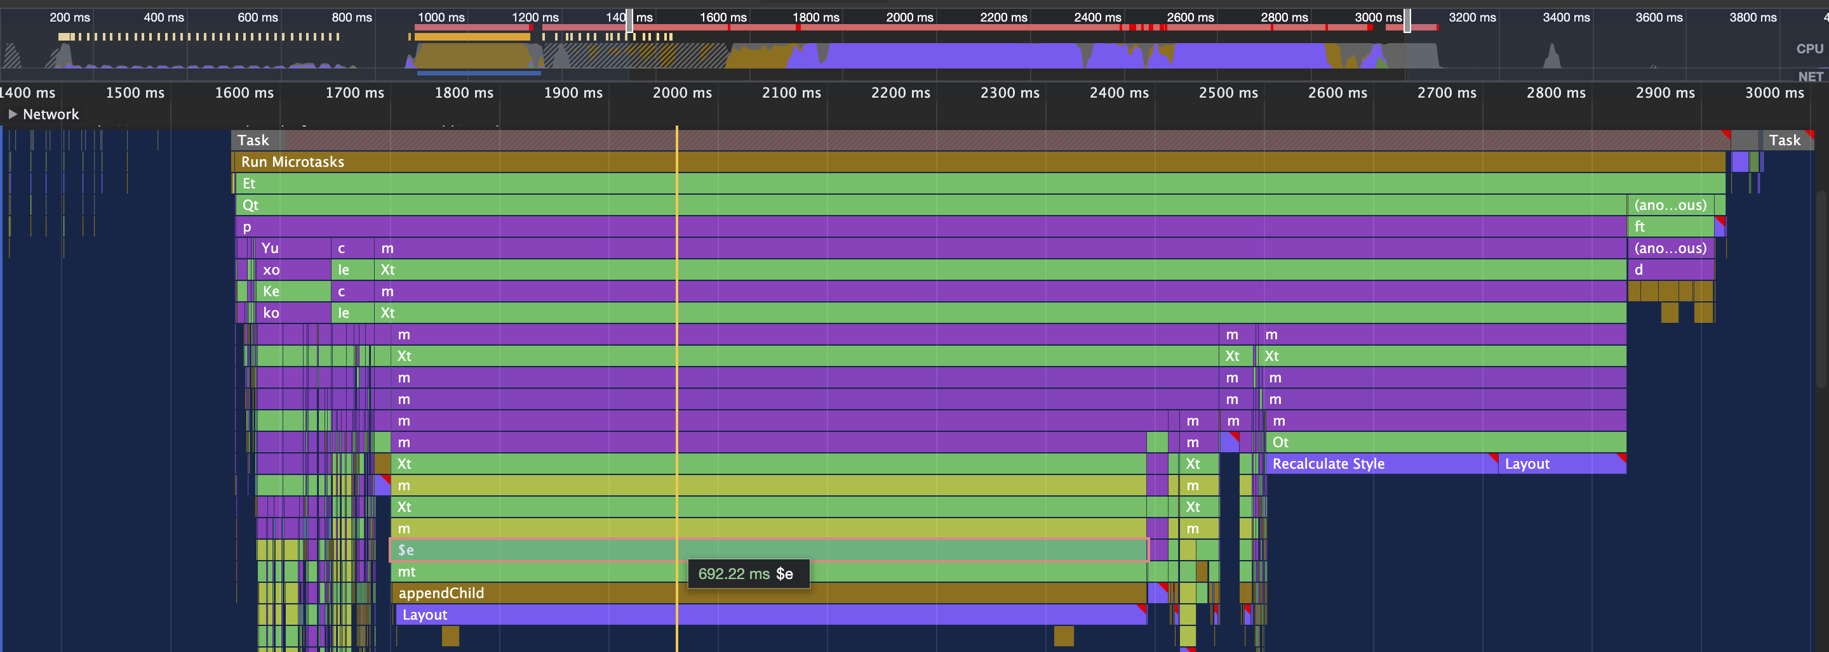Click the right overview selection handle
This screenshot has width=1829, height=652.
[x=1407, y=22]
